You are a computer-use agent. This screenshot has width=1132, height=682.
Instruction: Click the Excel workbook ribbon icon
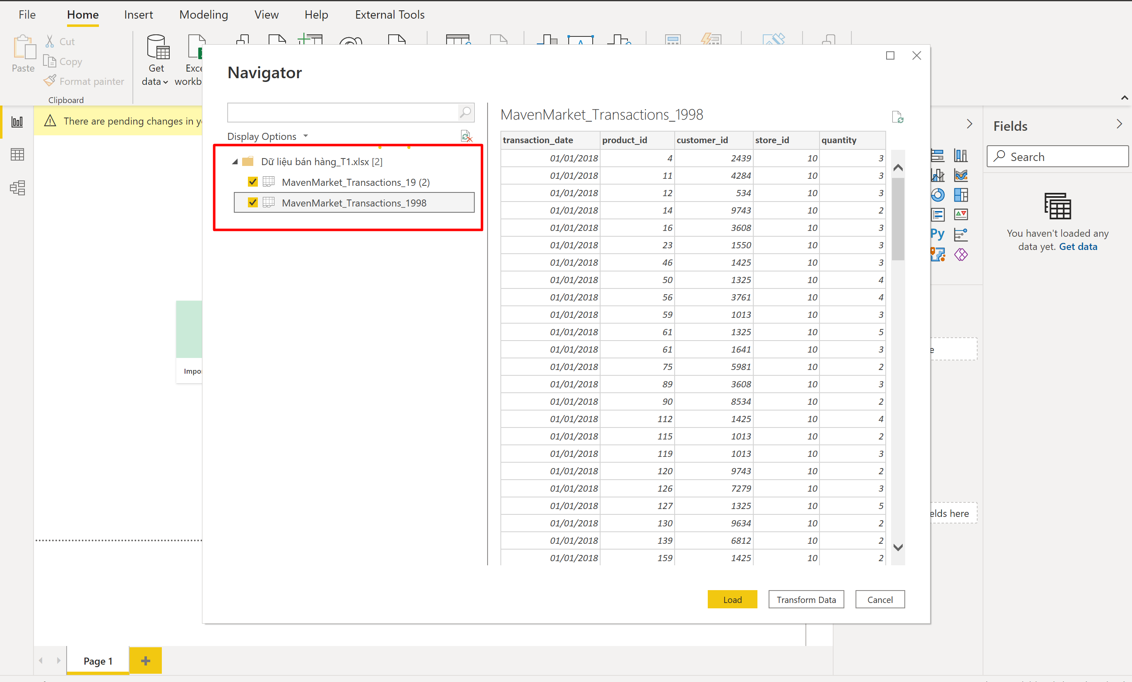click(195, 47)
